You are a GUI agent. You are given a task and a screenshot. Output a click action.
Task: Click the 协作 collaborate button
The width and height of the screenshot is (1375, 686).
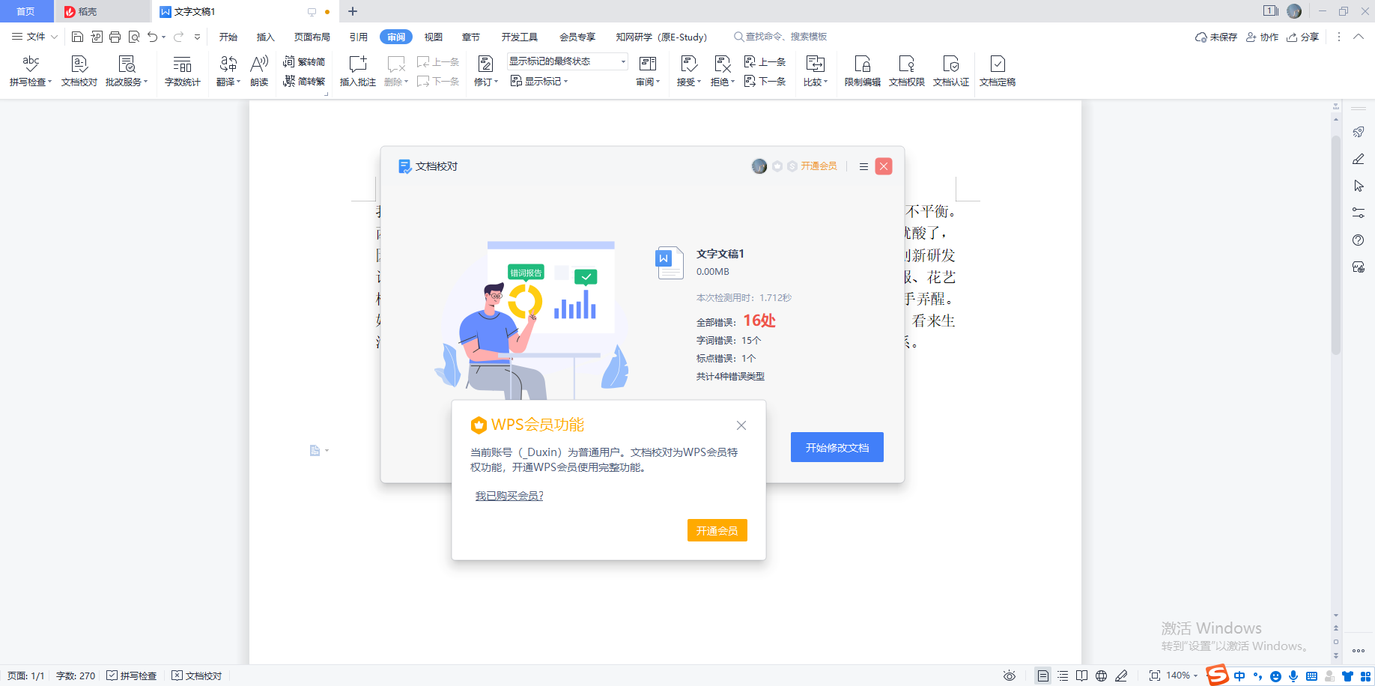coord(1262,37)
